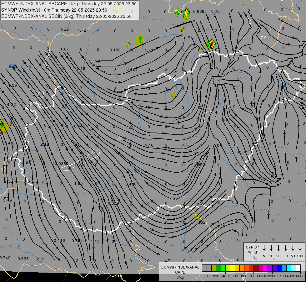The image size is (306, 282).
Task: Click the map value 8.40
Action: point(65,30)
